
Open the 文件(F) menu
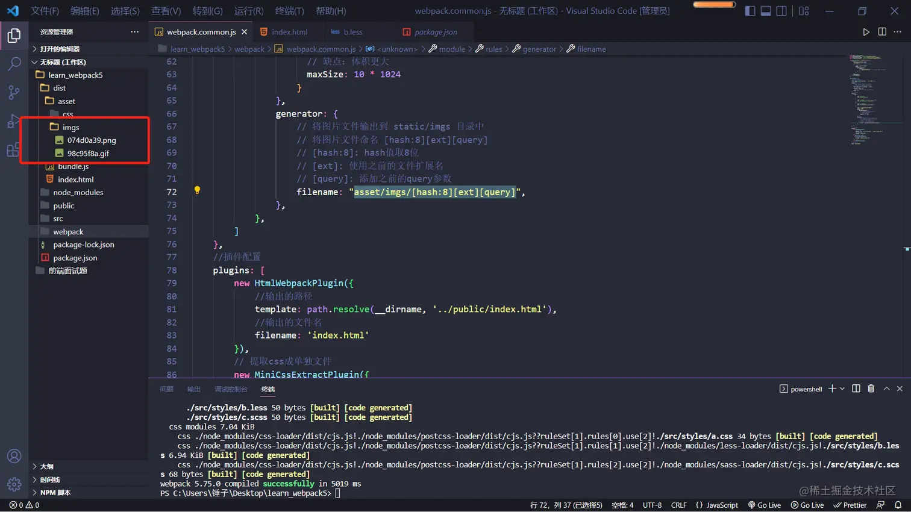45,11
